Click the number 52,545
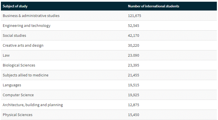Image resolution: width=218 pixels, height=120 pixels. point(134,26)
